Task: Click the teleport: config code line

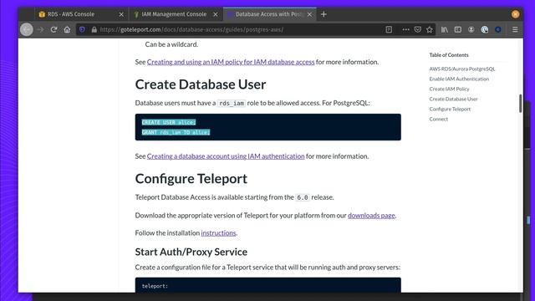Action: (x=155, y=286)
